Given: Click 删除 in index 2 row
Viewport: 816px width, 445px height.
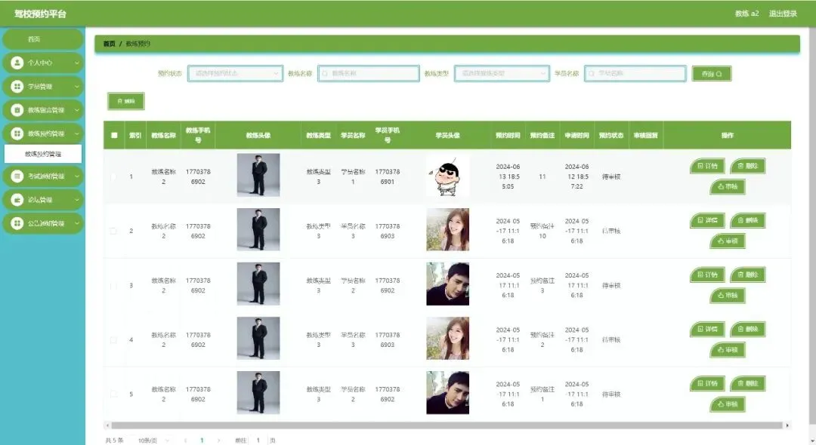Looking at the screenshot, I should point(747,220).
